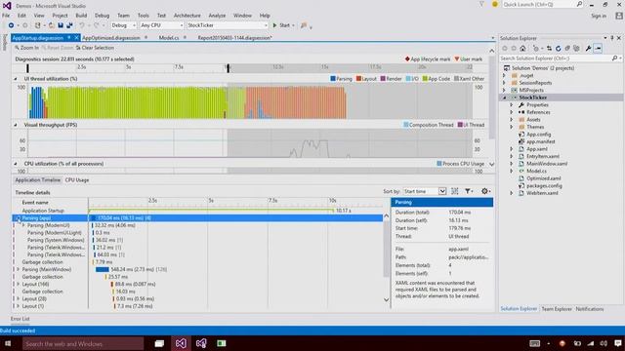Screen dimensions: 625x351
Task: Expand MainWindow.xaml node in Solution Explorer
Action: coord(512,164)
